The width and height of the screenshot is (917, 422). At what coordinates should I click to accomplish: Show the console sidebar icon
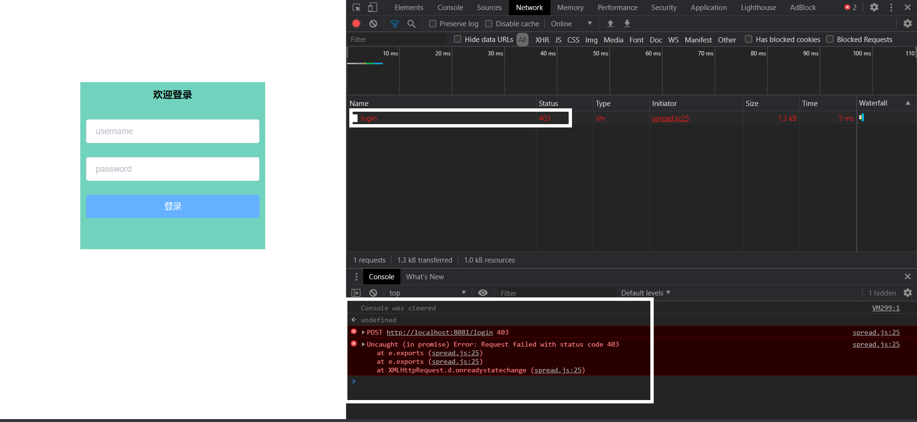coord(356,293)
